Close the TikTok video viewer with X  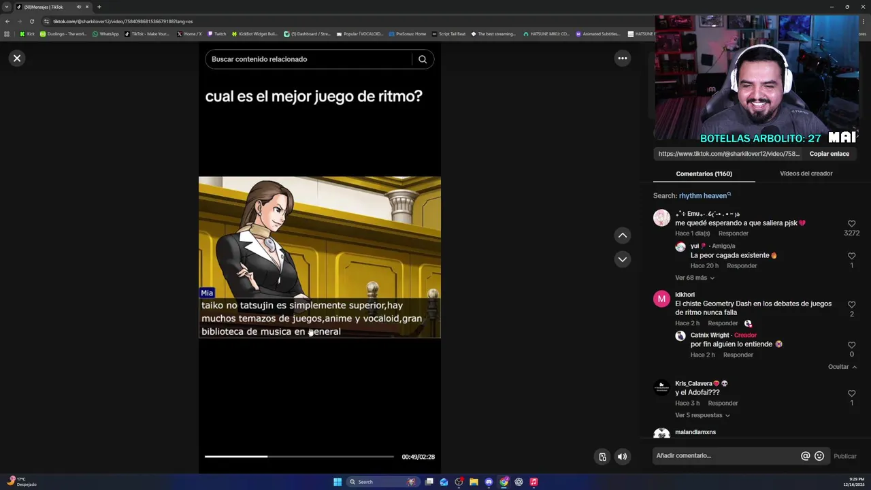coord(17,59)
